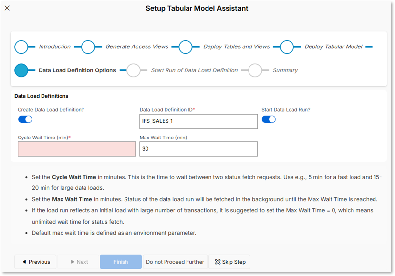Viewport: 395px width, 276px height.
Task: Go to the Deploy Tabular Model label
Action: [x=333, y=46]
